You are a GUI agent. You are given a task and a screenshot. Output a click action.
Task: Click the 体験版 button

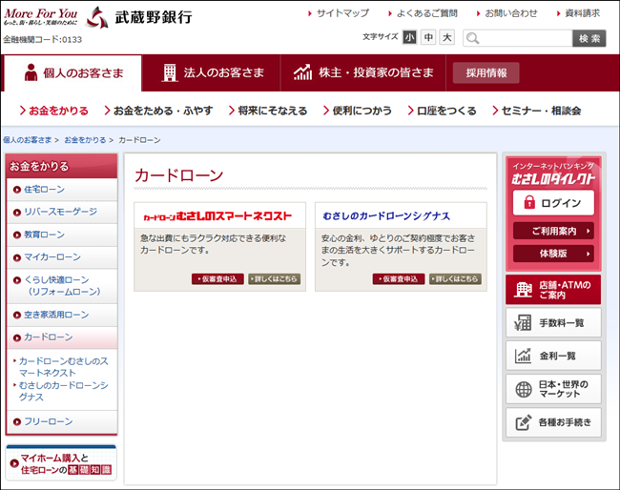[x=553, y=254]
